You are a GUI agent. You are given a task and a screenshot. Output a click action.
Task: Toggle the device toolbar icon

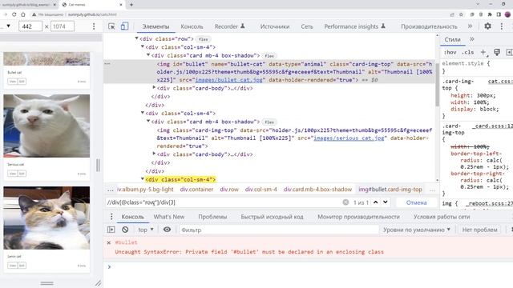pos(124,26)
